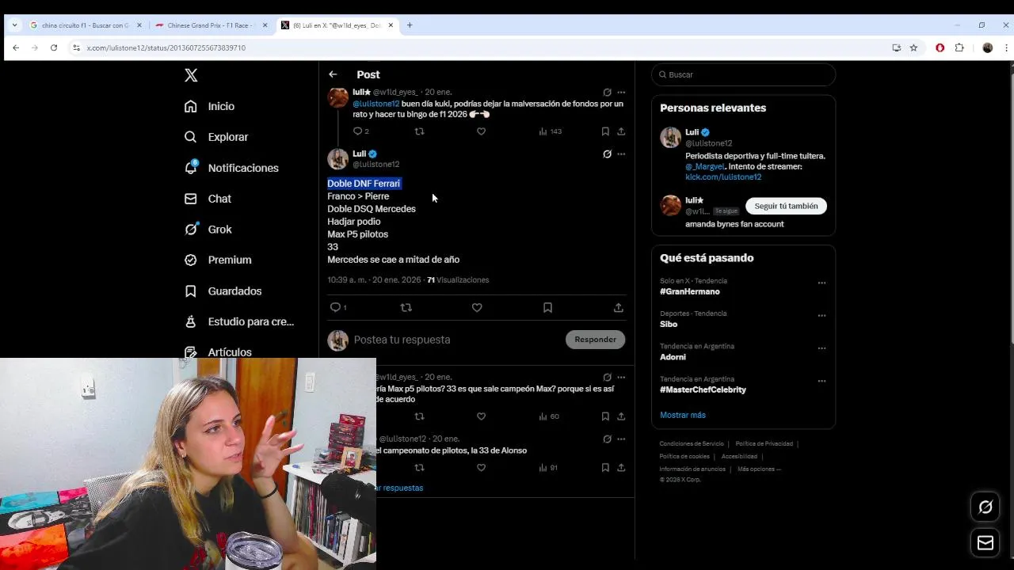Click 'Mostrar más' trends link
The image size is (1014, 570).
click(683, 415)
